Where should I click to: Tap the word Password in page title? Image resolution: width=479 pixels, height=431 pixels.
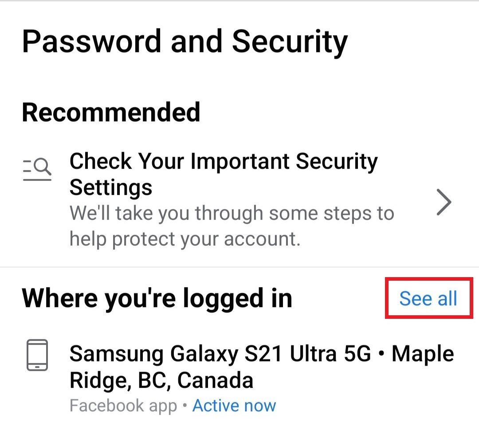(x=92, y=41)
